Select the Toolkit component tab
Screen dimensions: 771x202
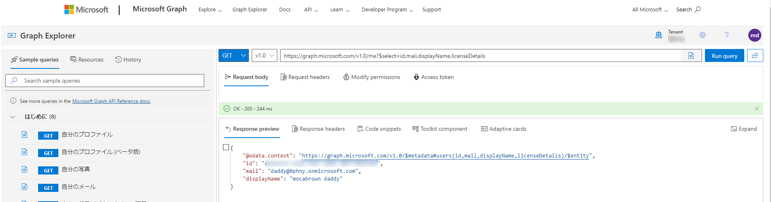[440, 129]
